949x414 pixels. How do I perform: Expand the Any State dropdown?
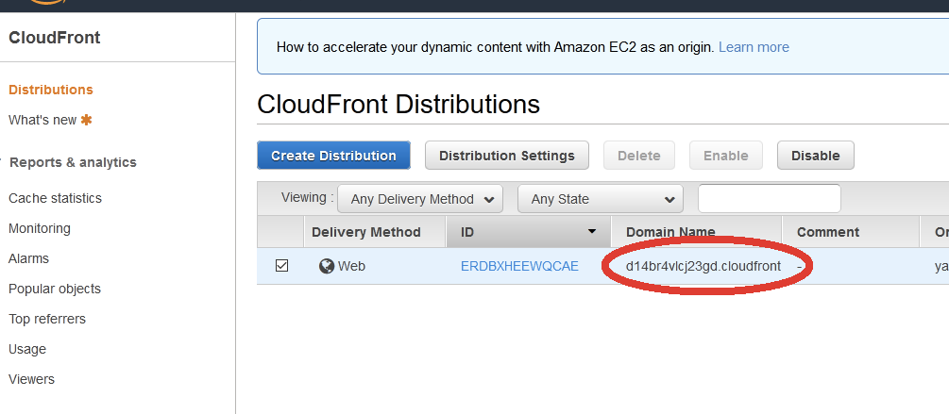(x=601, y=199)
